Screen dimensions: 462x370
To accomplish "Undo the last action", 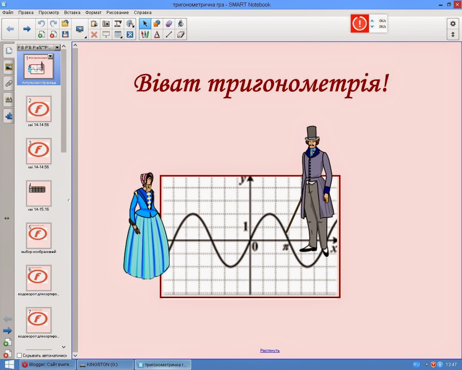I will (42, 24).
